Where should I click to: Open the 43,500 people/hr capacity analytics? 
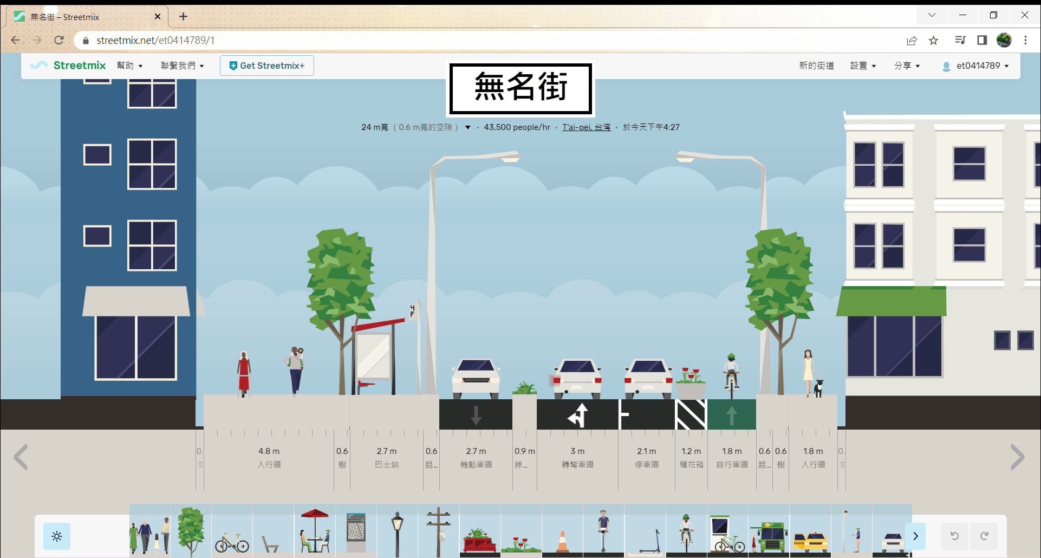point(517,127)
